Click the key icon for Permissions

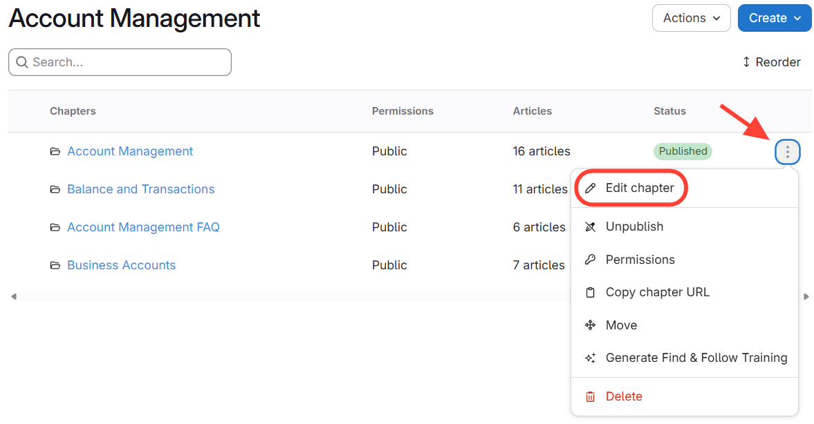pos(590,260)
